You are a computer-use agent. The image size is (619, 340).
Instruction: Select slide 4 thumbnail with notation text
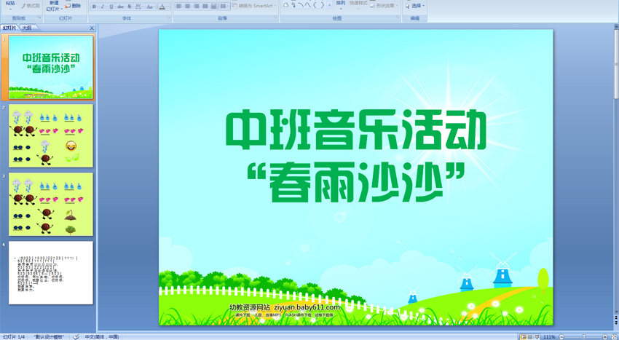pyautogui.click(x=51, y=273)
